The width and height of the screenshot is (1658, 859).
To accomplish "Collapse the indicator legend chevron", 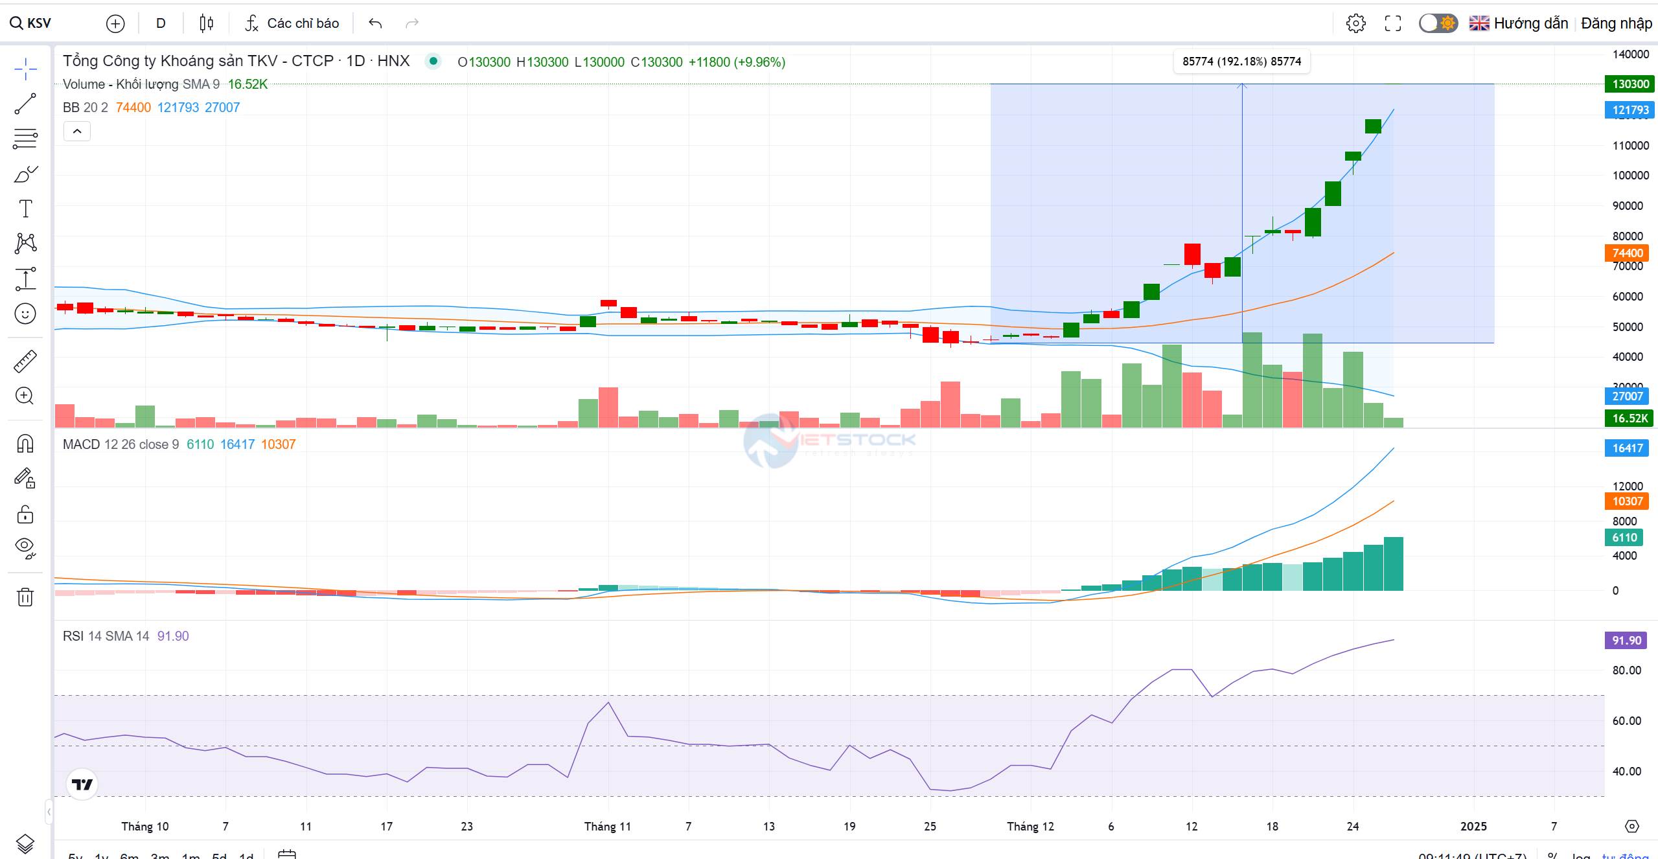I will click(x=77, y=132).
